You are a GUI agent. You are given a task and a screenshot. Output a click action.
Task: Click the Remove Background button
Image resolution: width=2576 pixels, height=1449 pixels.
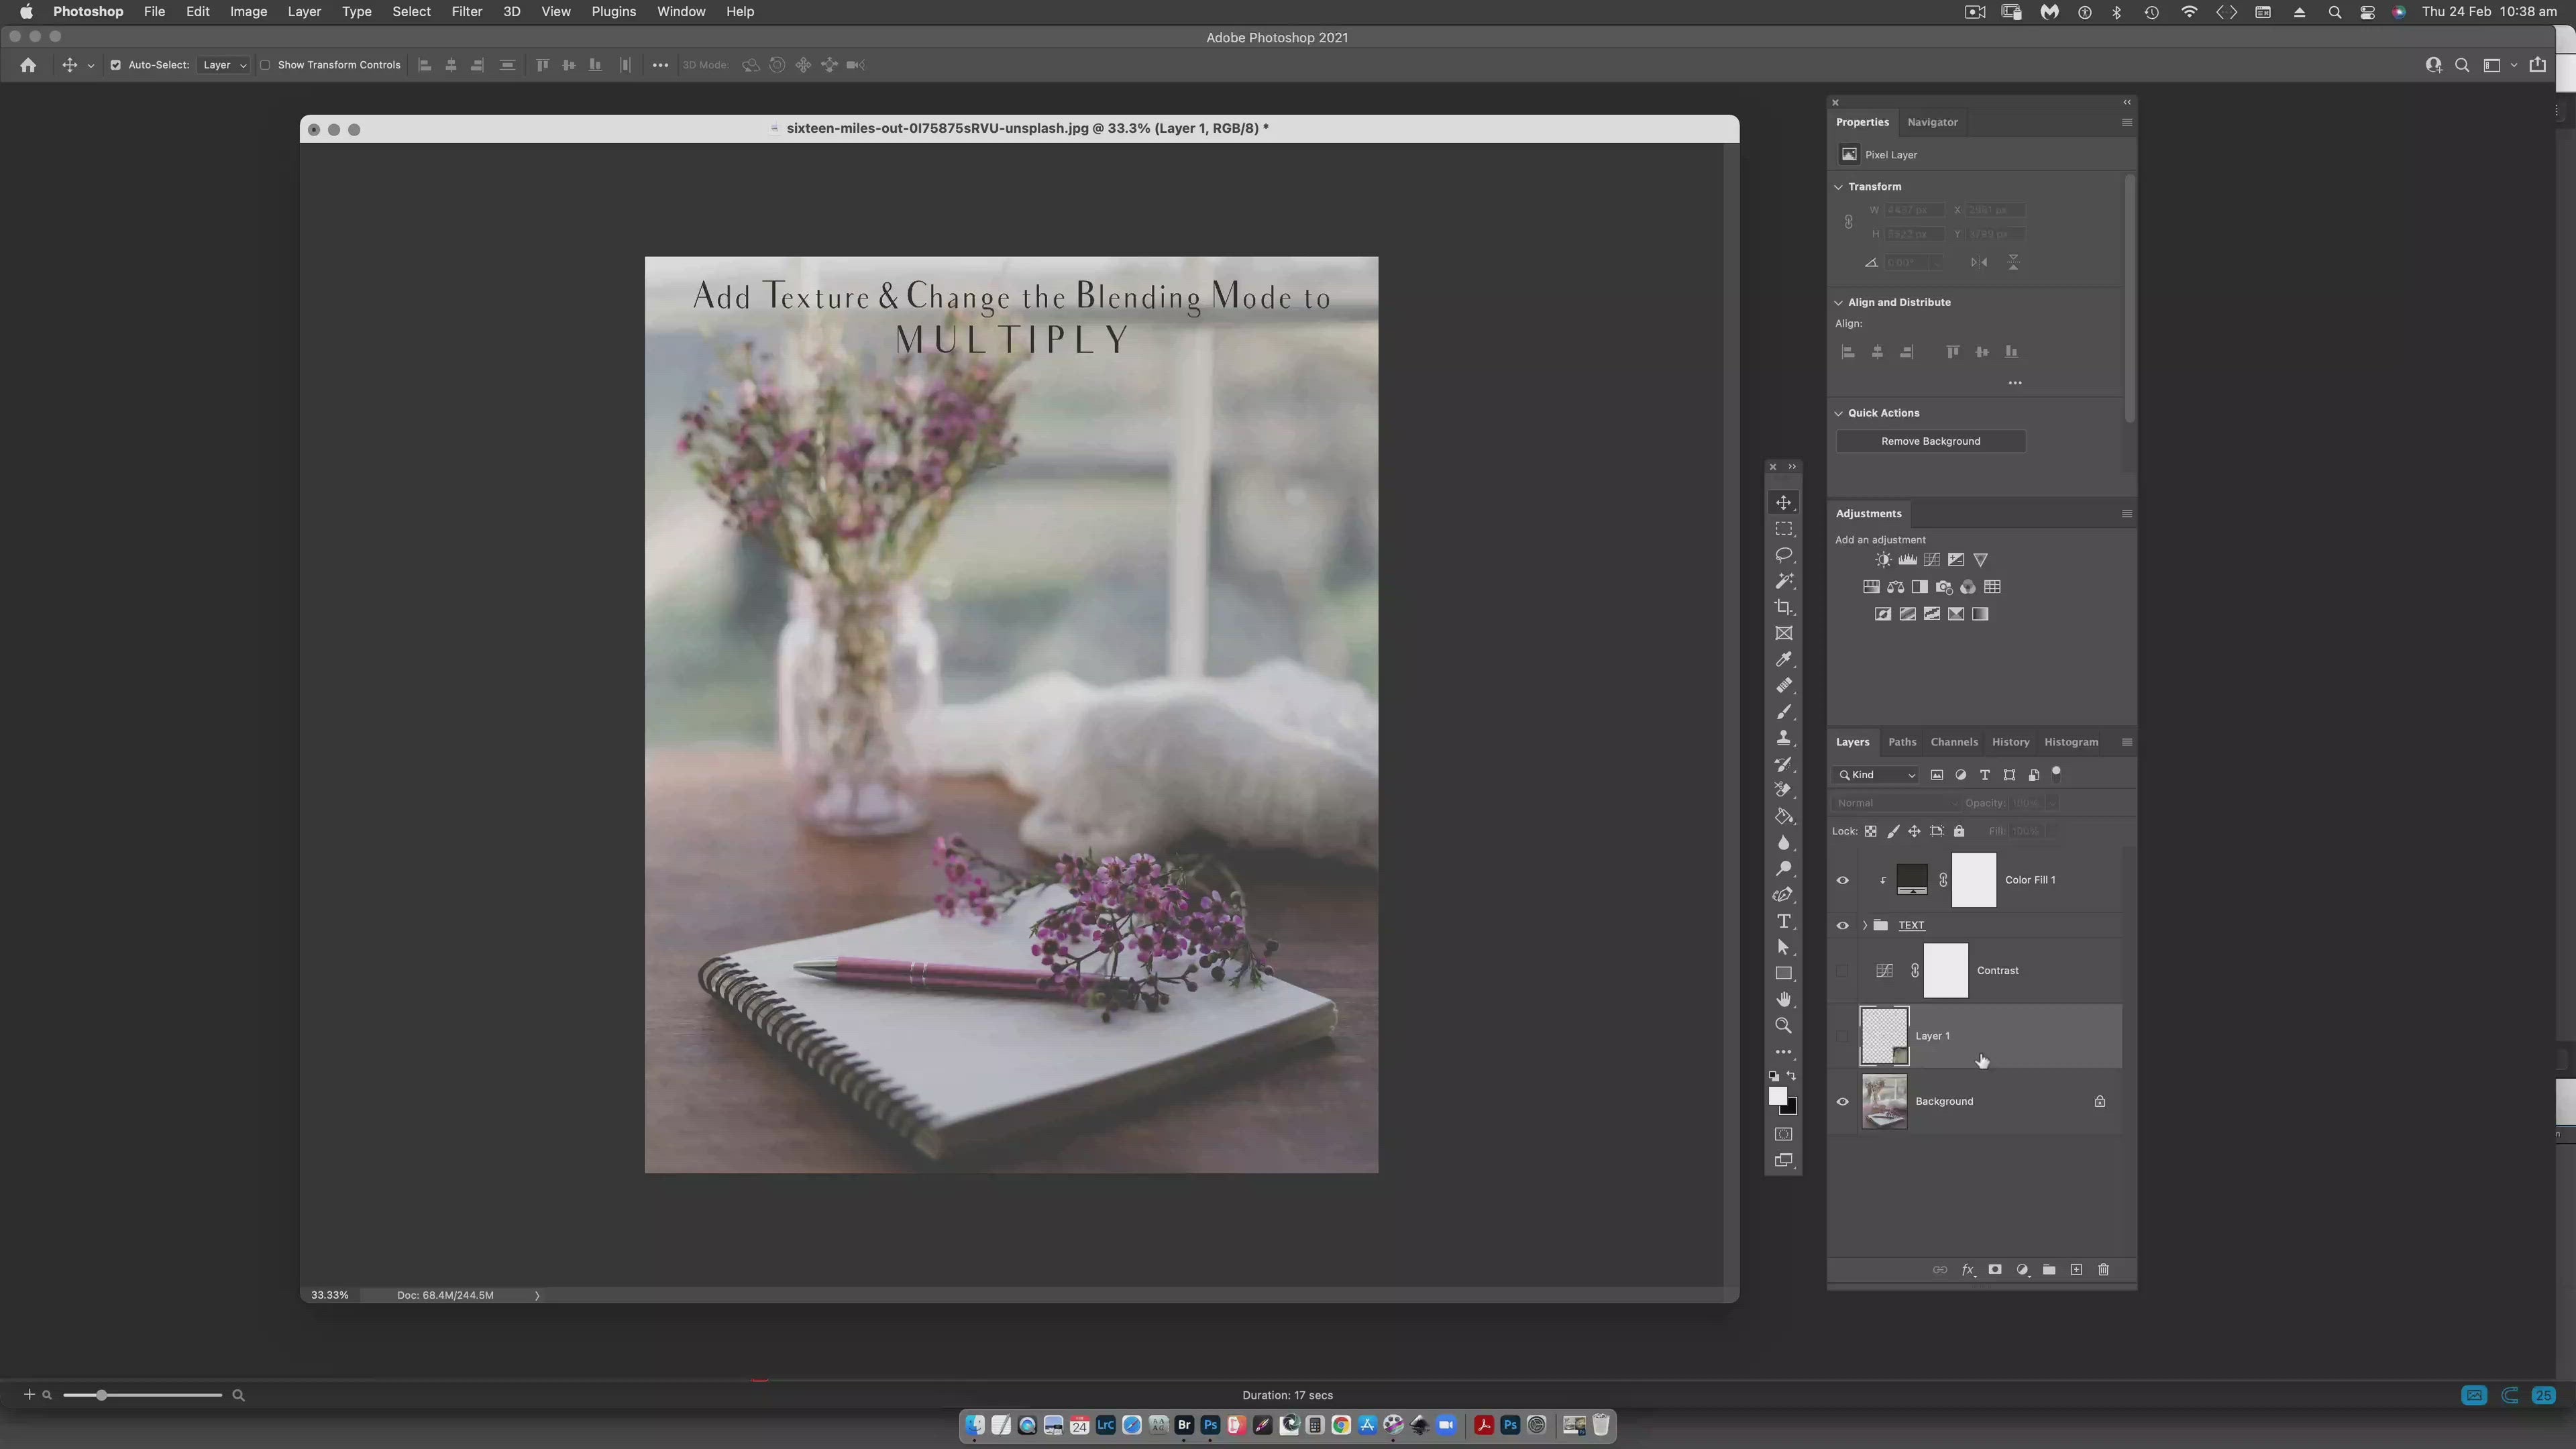(x=1930, y=441)
